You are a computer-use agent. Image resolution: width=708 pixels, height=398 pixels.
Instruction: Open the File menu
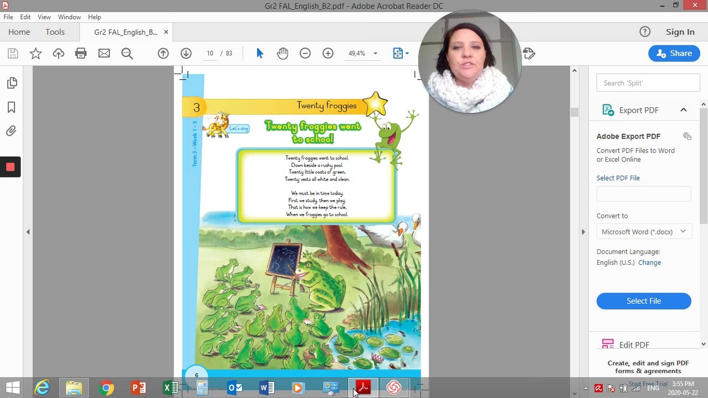click(x=8, y=17)
